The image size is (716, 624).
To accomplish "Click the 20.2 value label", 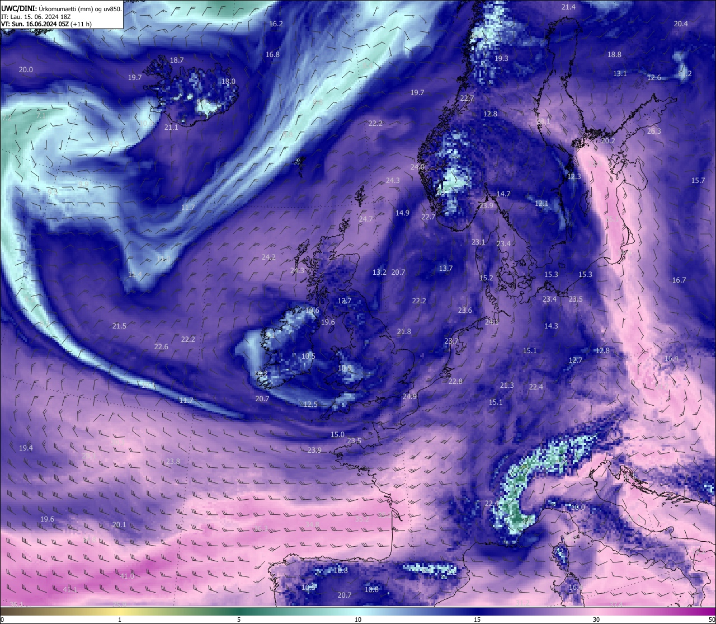I will (608, 141).
